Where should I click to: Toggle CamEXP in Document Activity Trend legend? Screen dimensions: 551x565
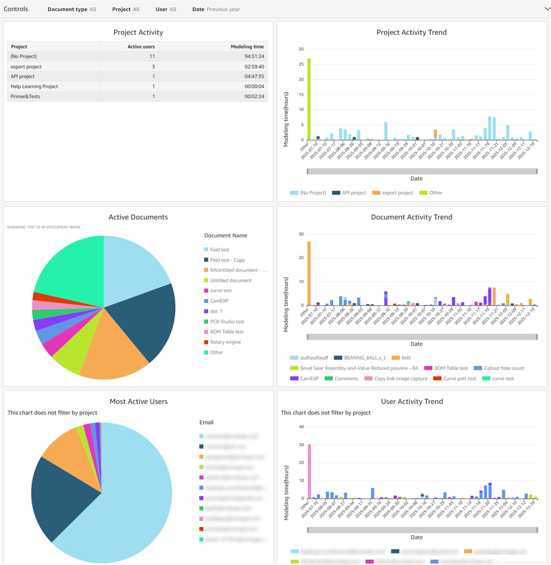pyautogui.click(x=304, y=379)
